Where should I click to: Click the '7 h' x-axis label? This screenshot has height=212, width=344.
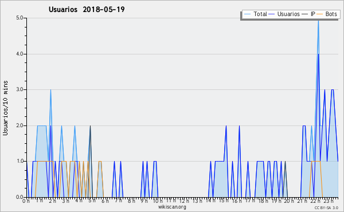coord(119,201)
